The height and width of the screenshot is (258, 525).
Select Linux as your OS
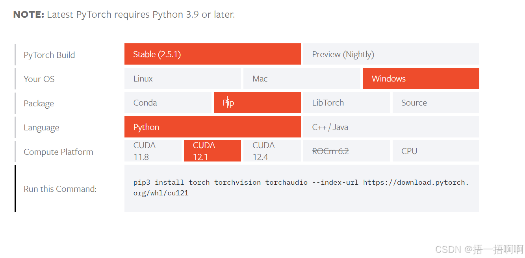(183, 78)
